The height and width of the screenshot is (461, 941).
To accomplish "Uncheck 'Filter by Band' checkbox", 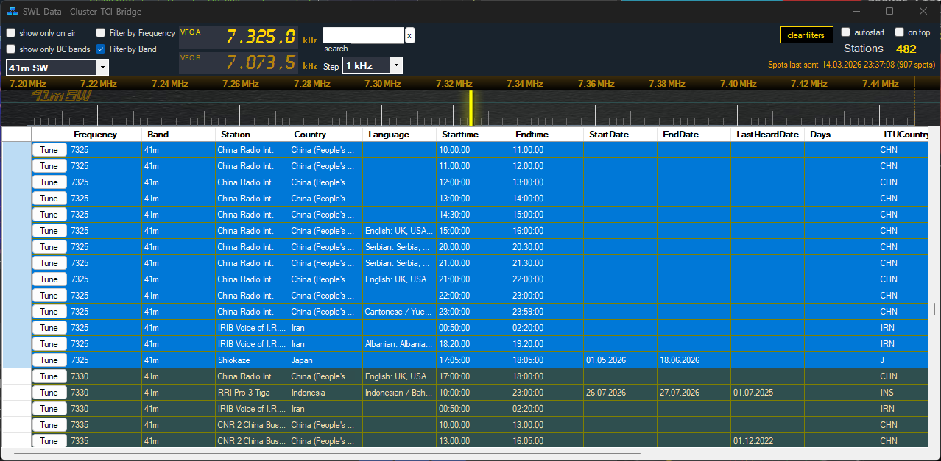I will pyautogui.click(x=101, y=49).
